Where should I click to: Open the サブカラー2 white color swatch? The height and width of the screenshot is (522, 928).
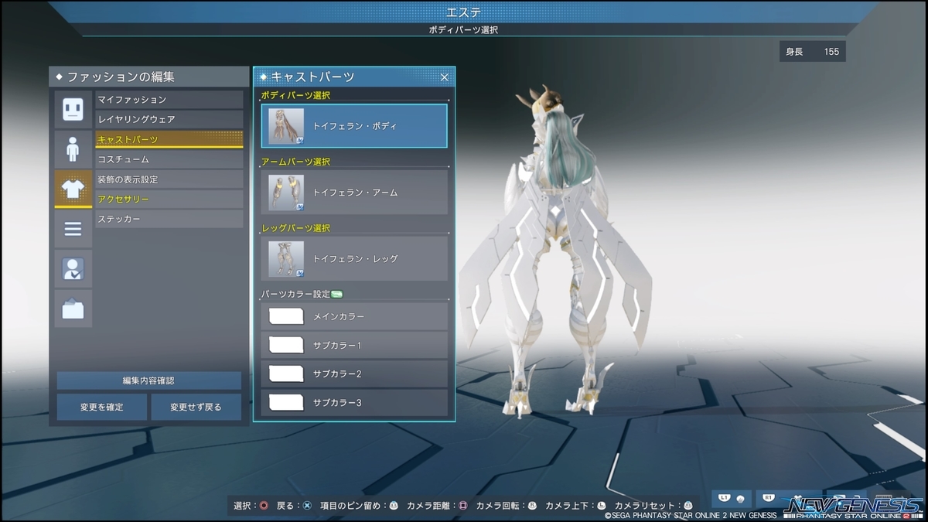click(x=286, y=374)
